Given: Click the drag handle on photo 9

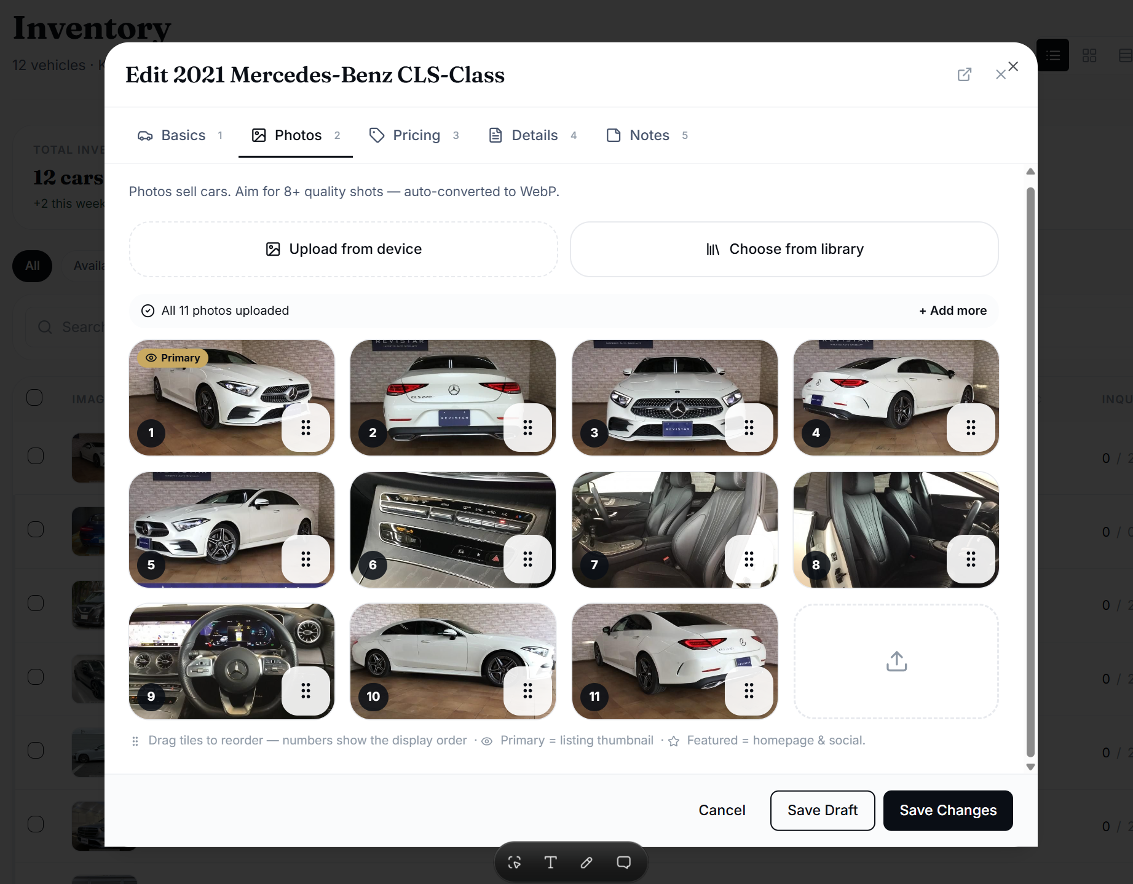Looking at the screenshot, I should pos(306,691).
